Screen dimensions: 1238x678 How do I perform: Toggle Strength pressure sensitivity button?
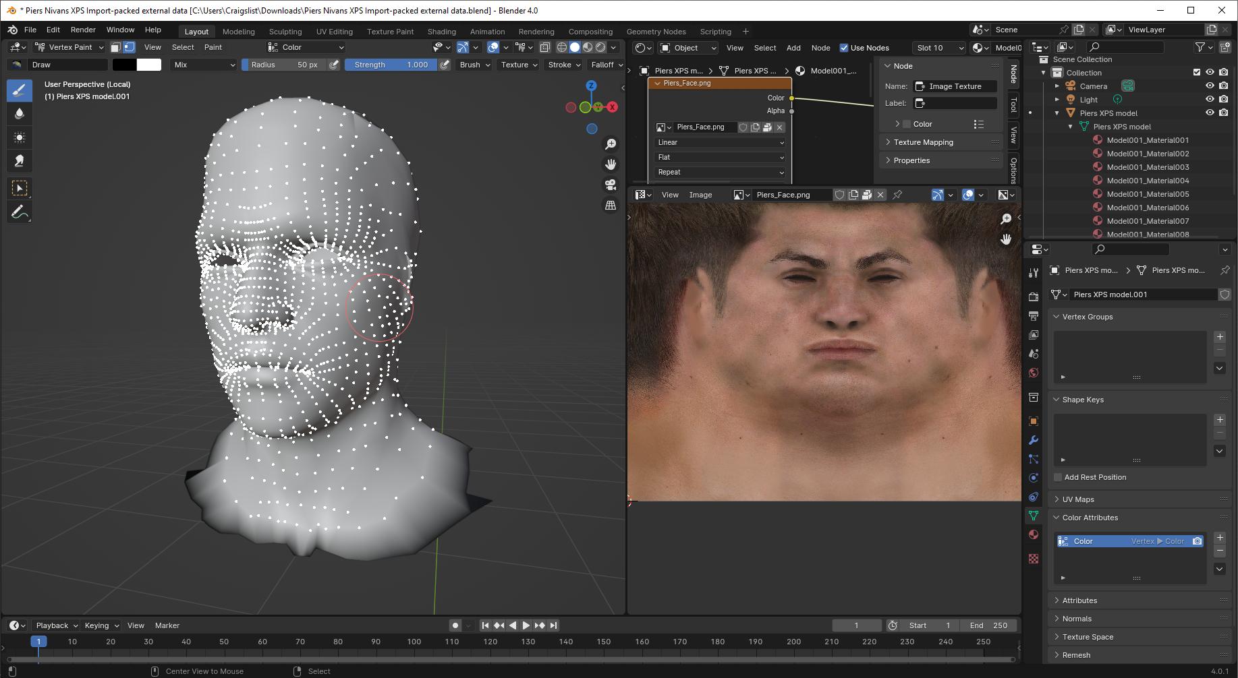point(444,65)
